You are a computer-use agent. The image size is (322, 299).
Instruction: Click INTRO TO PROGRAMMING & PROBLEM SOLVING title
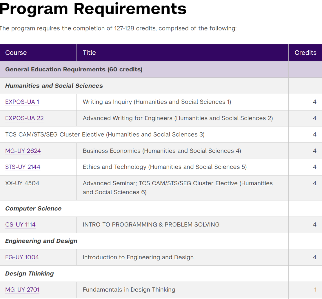click(x=151, y=225)
